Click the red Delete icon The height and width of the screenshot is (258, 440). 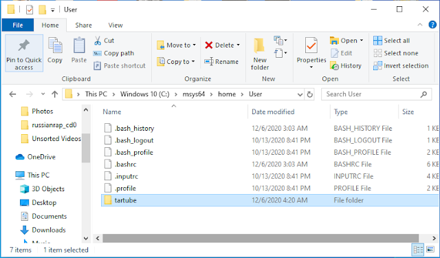pos(209,45)
